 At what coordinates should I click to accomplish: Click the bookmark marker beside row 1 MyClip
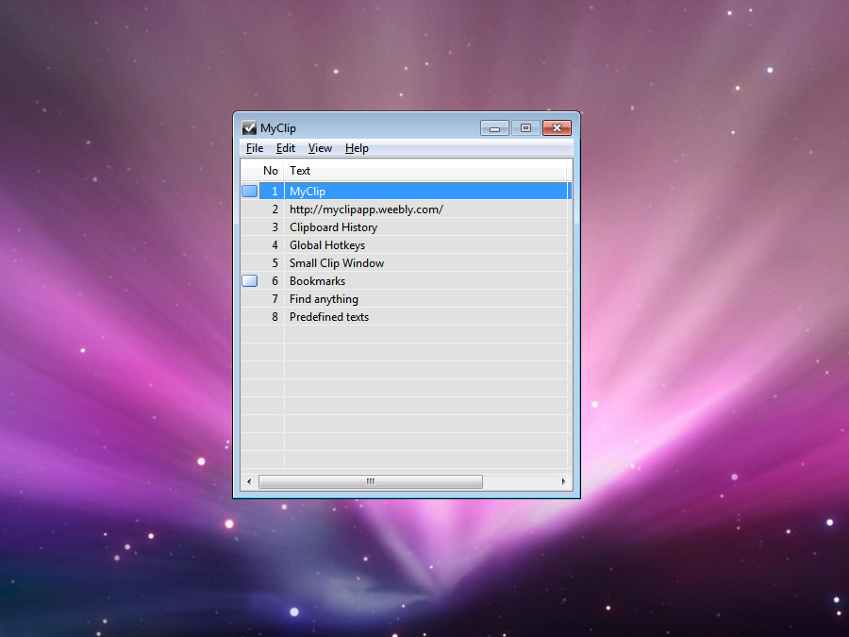coord(250,192)
